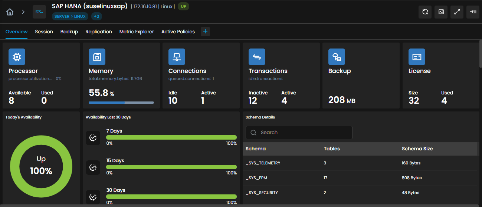The image size is (482, 207).
Task: Click the Processor card title
Action: point(23,71)
